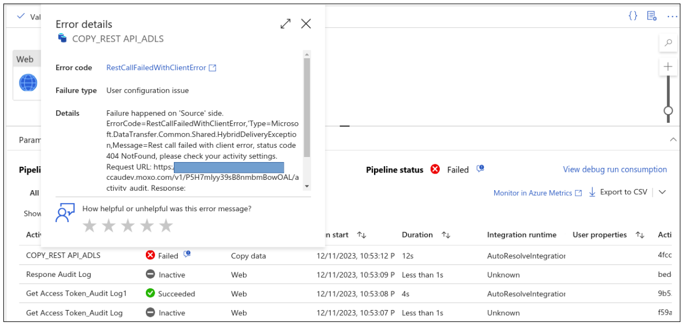Rate the error message one star

click(89, 226)
